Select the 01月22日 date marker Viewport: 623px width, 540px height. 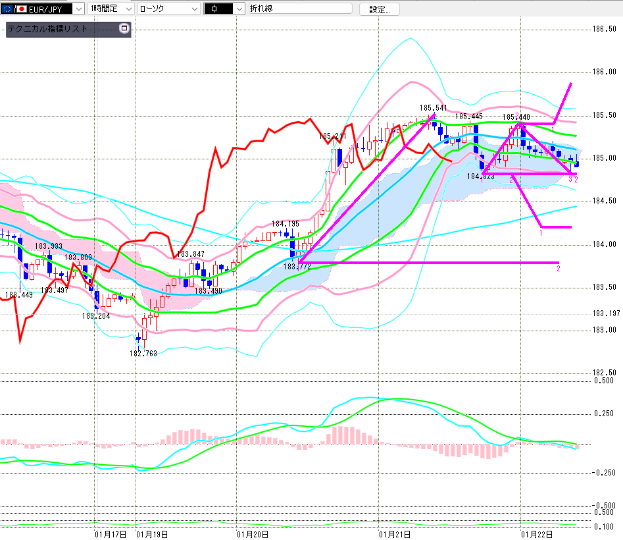537,533
